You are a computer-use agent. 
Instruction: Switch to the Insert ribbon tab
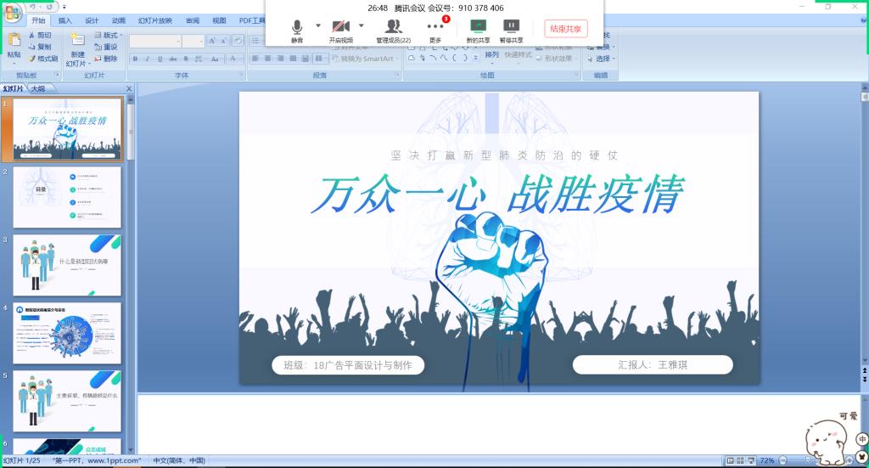tap(65, 20)
